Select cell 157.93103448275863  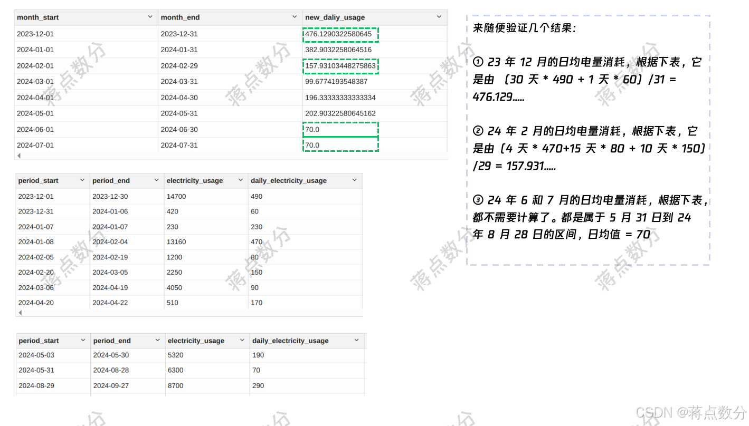coord(375,66)
